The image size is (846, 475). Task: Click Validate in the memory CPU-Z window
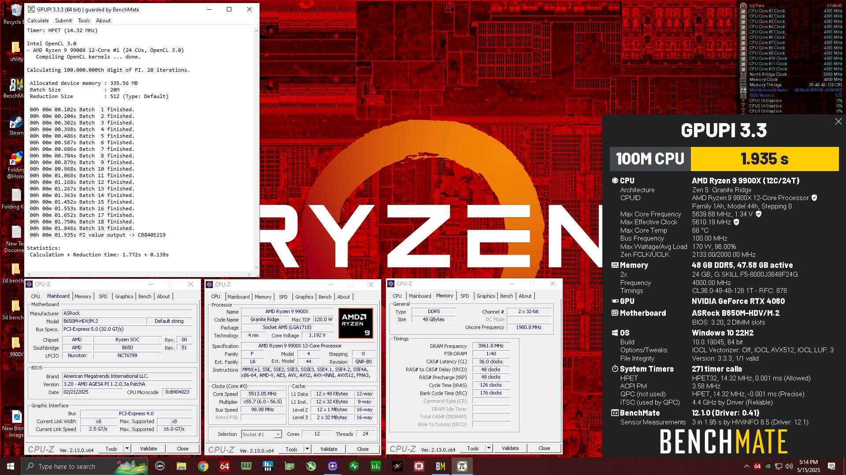tap(510, 448)
